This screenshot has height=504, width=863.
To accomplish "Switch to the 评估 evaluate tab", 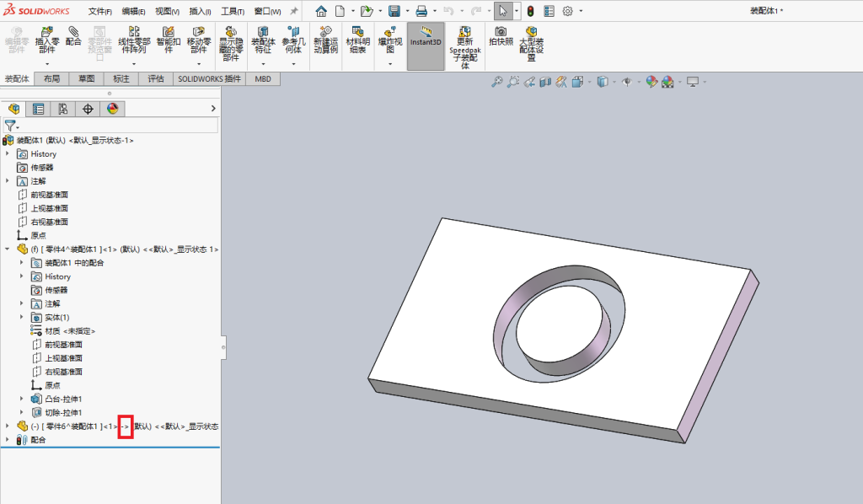I will tap(156, 78).
